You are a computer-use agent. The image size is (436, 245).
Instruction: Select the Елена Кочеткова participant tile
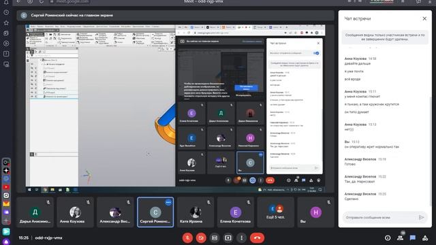236,212
